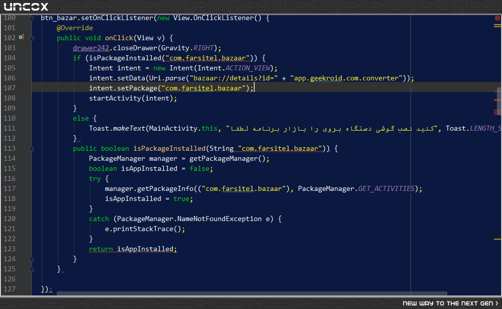Click 'MainActivity' on line 111

173,128
